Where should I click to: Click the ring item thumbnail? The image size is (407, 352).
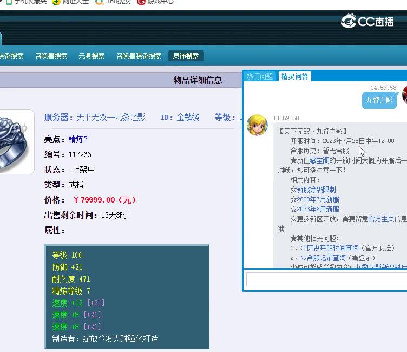pos(16,141)
